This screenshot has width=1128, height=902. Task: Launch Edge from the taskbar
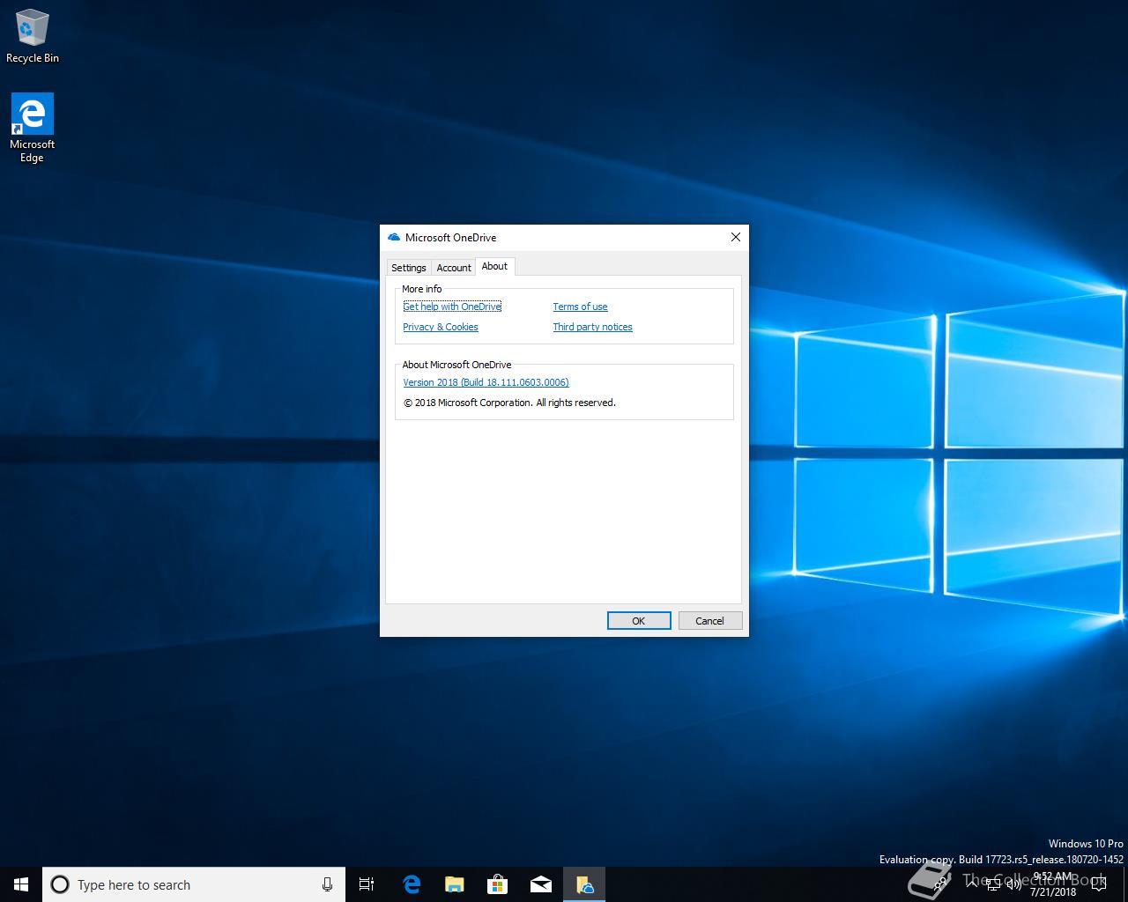pos(411,884)
